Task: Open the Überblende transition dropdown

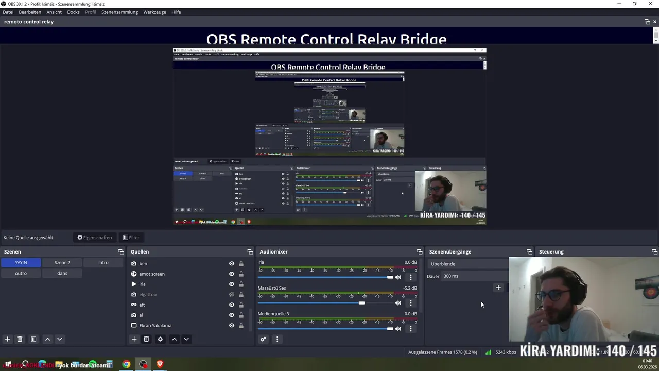Action: pos(468,264)
